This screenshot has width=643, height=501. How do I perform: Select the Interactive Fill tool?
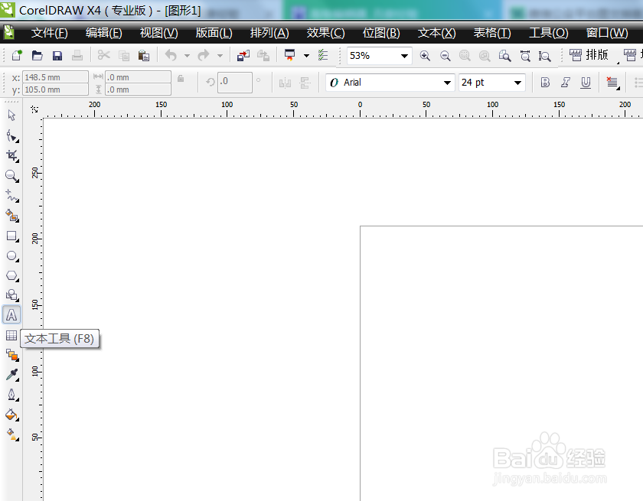12,434
